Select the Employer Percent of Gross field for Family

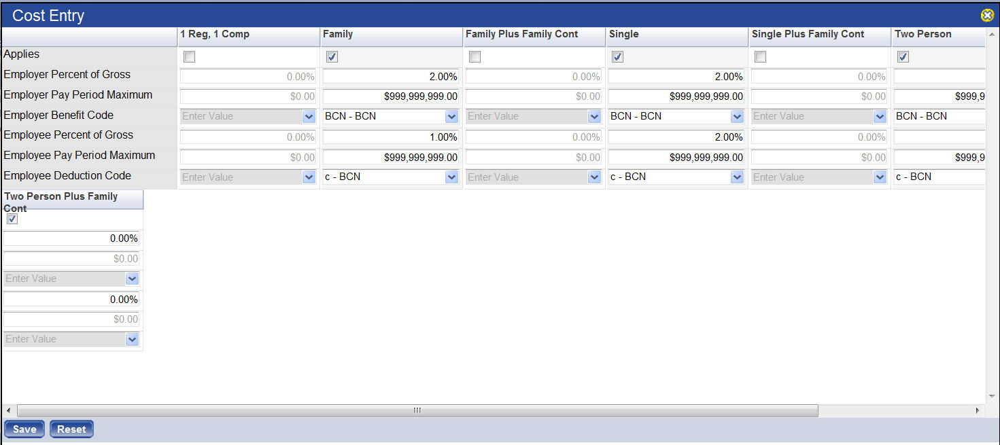click(391, 76)
